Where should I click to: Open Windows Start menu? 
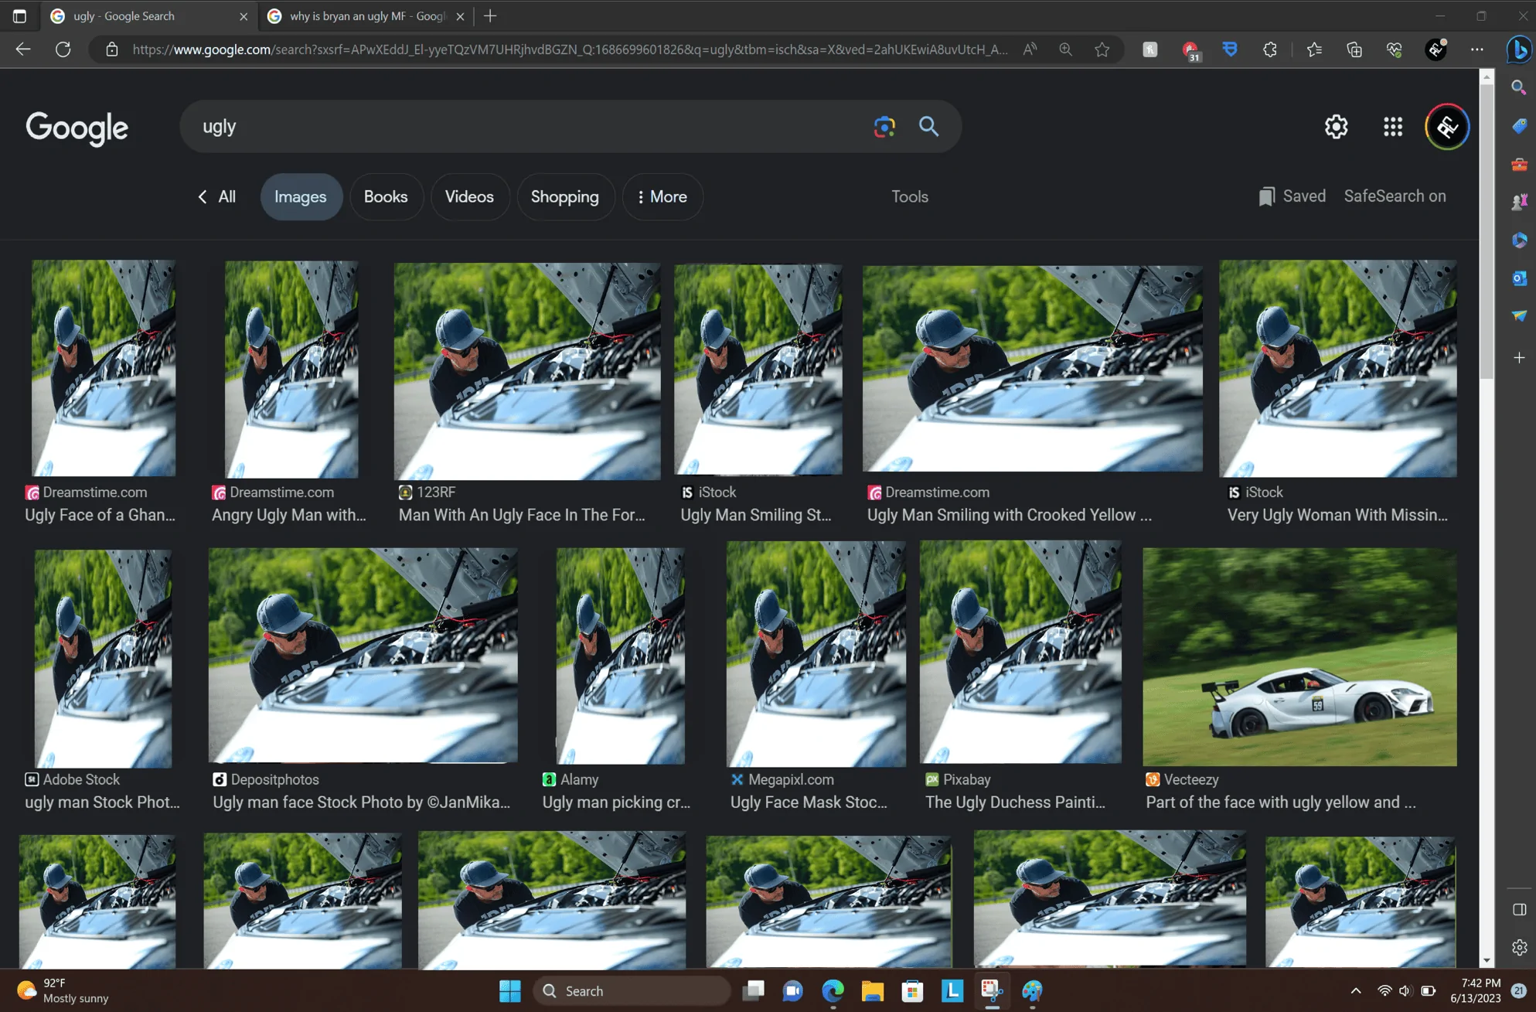(509, 991)
